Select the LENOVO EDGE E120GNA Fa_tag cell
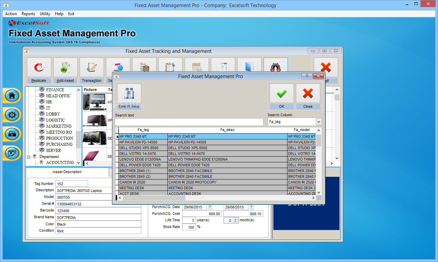The height and width of the screenshot is (262, 438). pos(143,160)
